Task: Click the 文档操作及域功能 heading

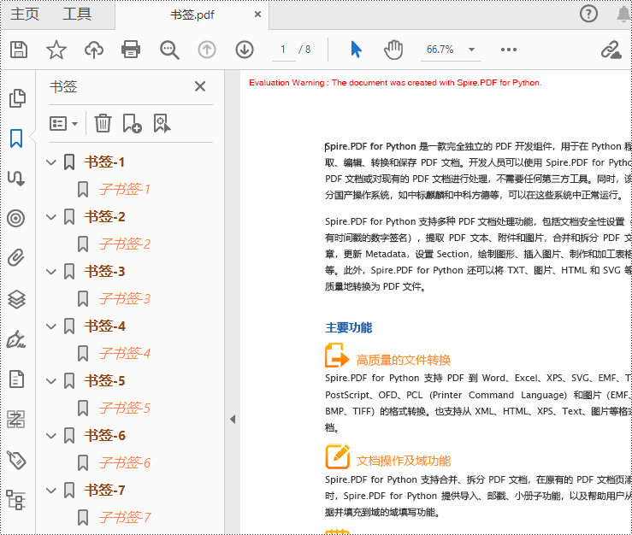Action: coord(404,461)
